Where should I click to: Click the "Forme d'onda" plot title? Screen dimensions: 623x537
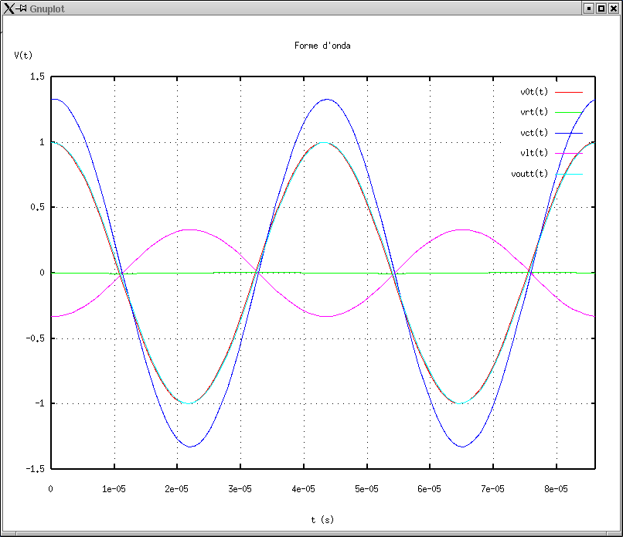tap(322, 46)
